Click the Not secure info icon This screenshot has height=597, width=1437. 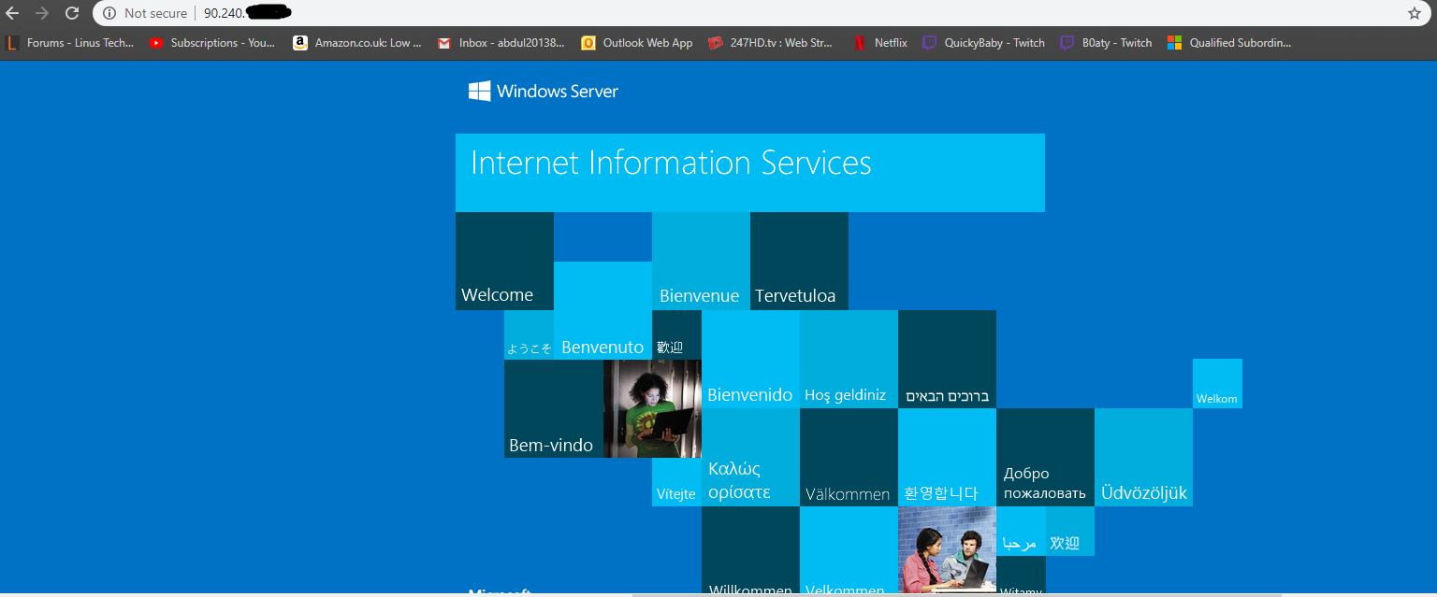click(109, 13)
